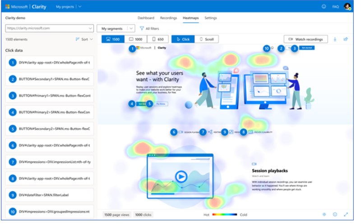The height and width of the screenshot is (224, 361).
Task: Select element 3 BUTTON#Primary1 in click data
Action: point(50,95)
